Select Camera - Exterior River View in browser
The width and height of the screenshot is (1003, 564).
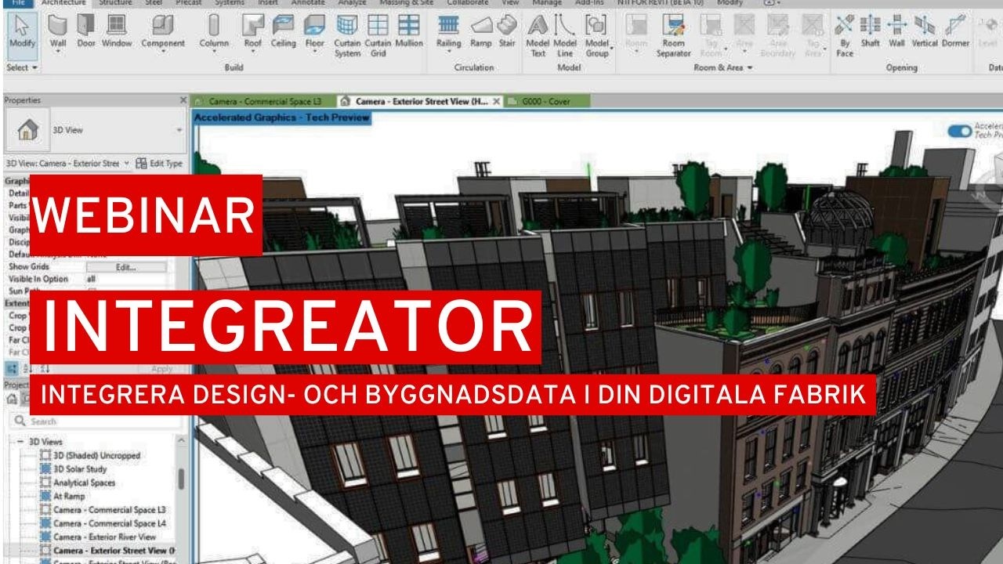104,537
